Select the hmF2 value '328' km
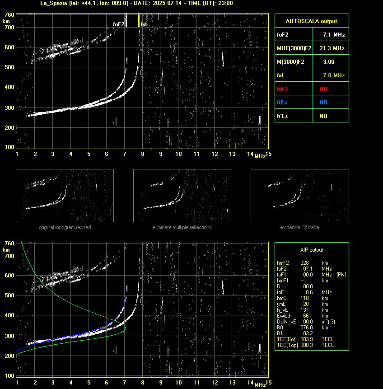The width and height of the screenshot is (383, 389). point(304,263)
